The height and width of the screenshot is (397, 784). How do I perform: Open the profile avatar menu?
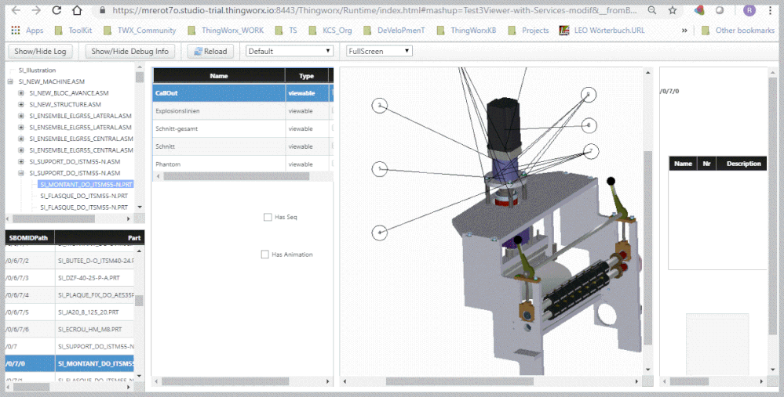tap(749, 10)
